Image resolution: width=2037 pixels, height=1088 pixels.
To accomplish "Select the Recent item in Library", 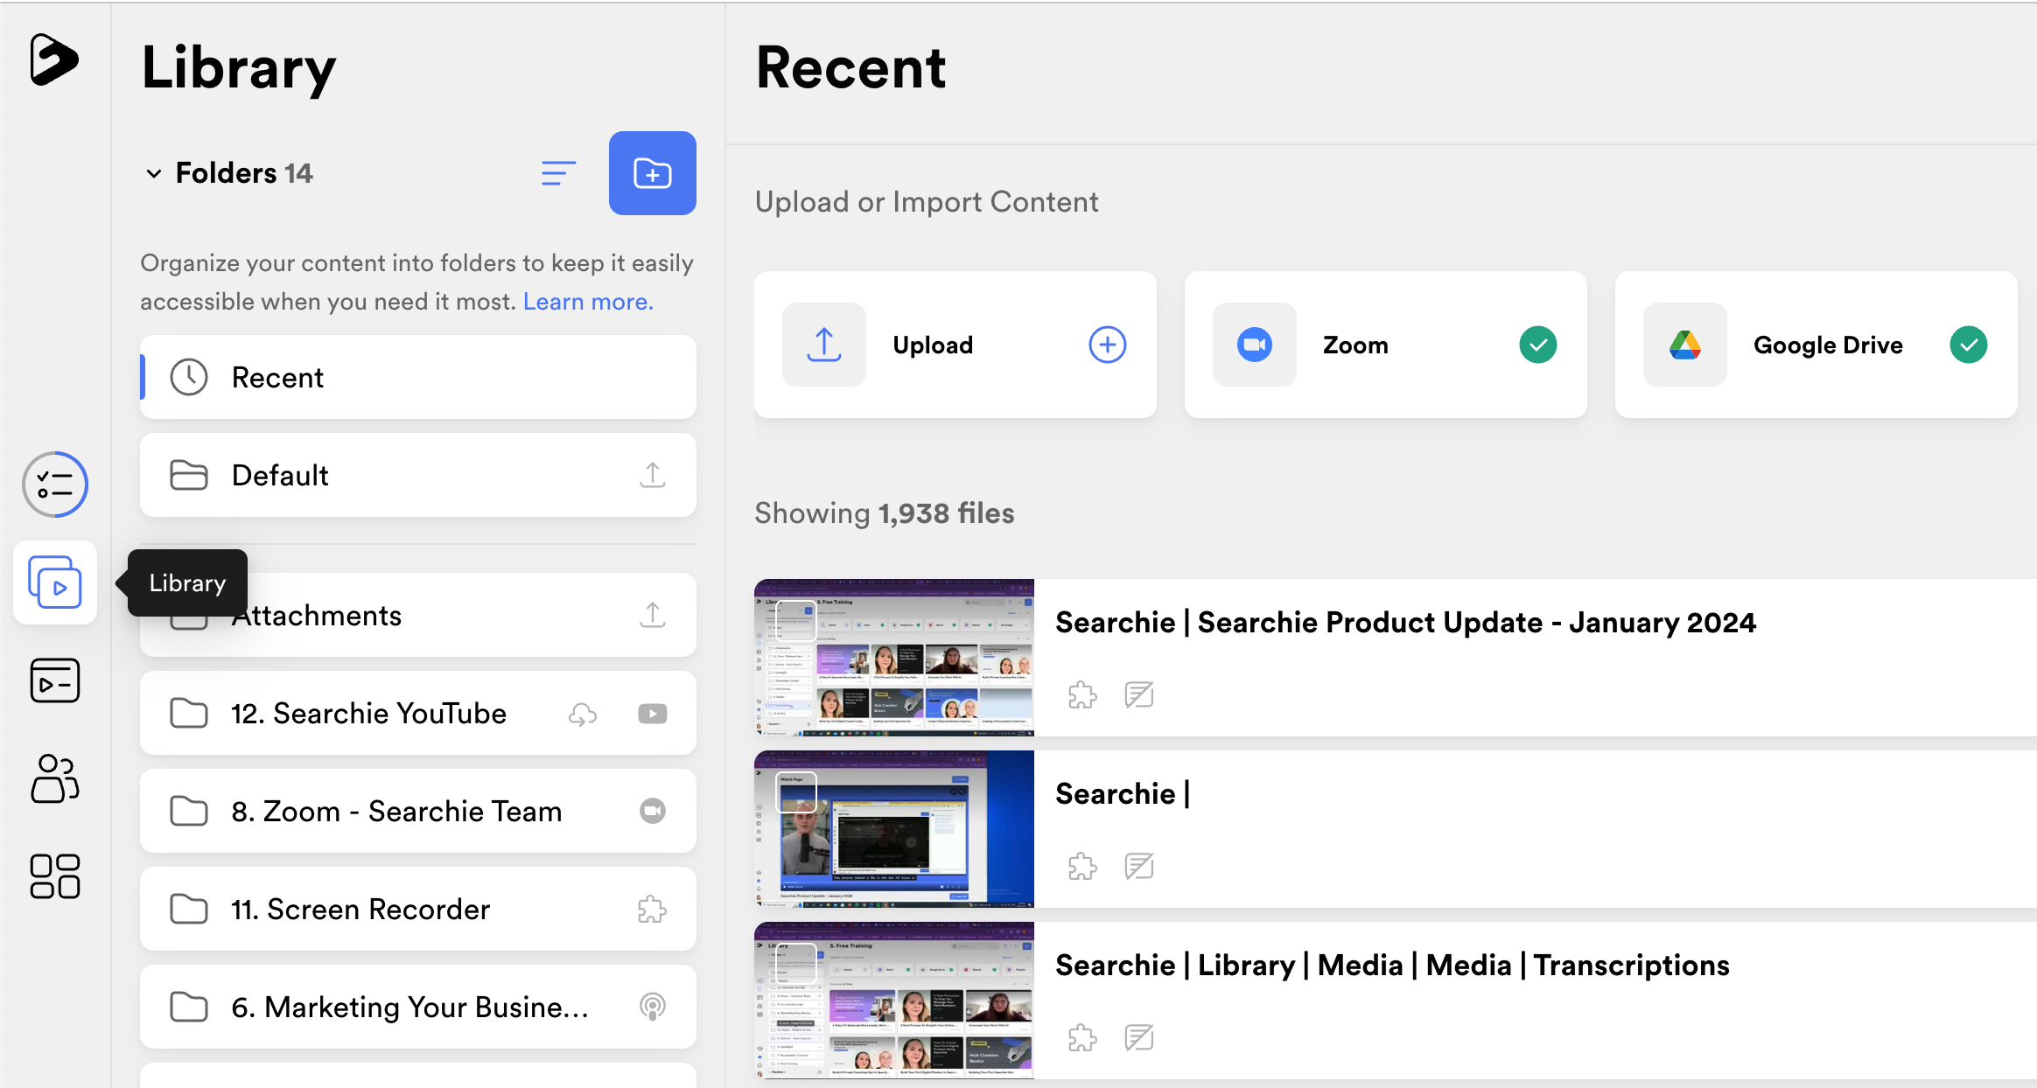I will 418,377.
